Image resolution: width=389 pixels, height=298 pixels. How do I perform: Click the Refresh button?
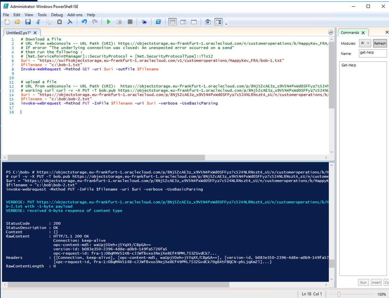[x=380, y=43]
